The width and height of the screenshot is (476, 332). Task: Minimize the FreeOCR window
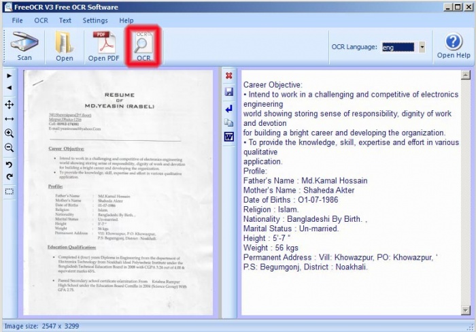point(448,7)
